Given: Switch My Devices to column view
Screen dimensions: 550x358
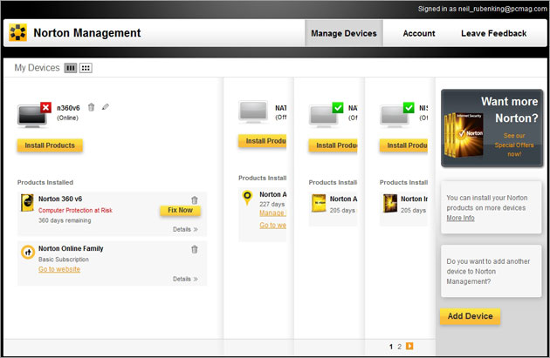Looking at the screenshot, I should pos(71,68).
